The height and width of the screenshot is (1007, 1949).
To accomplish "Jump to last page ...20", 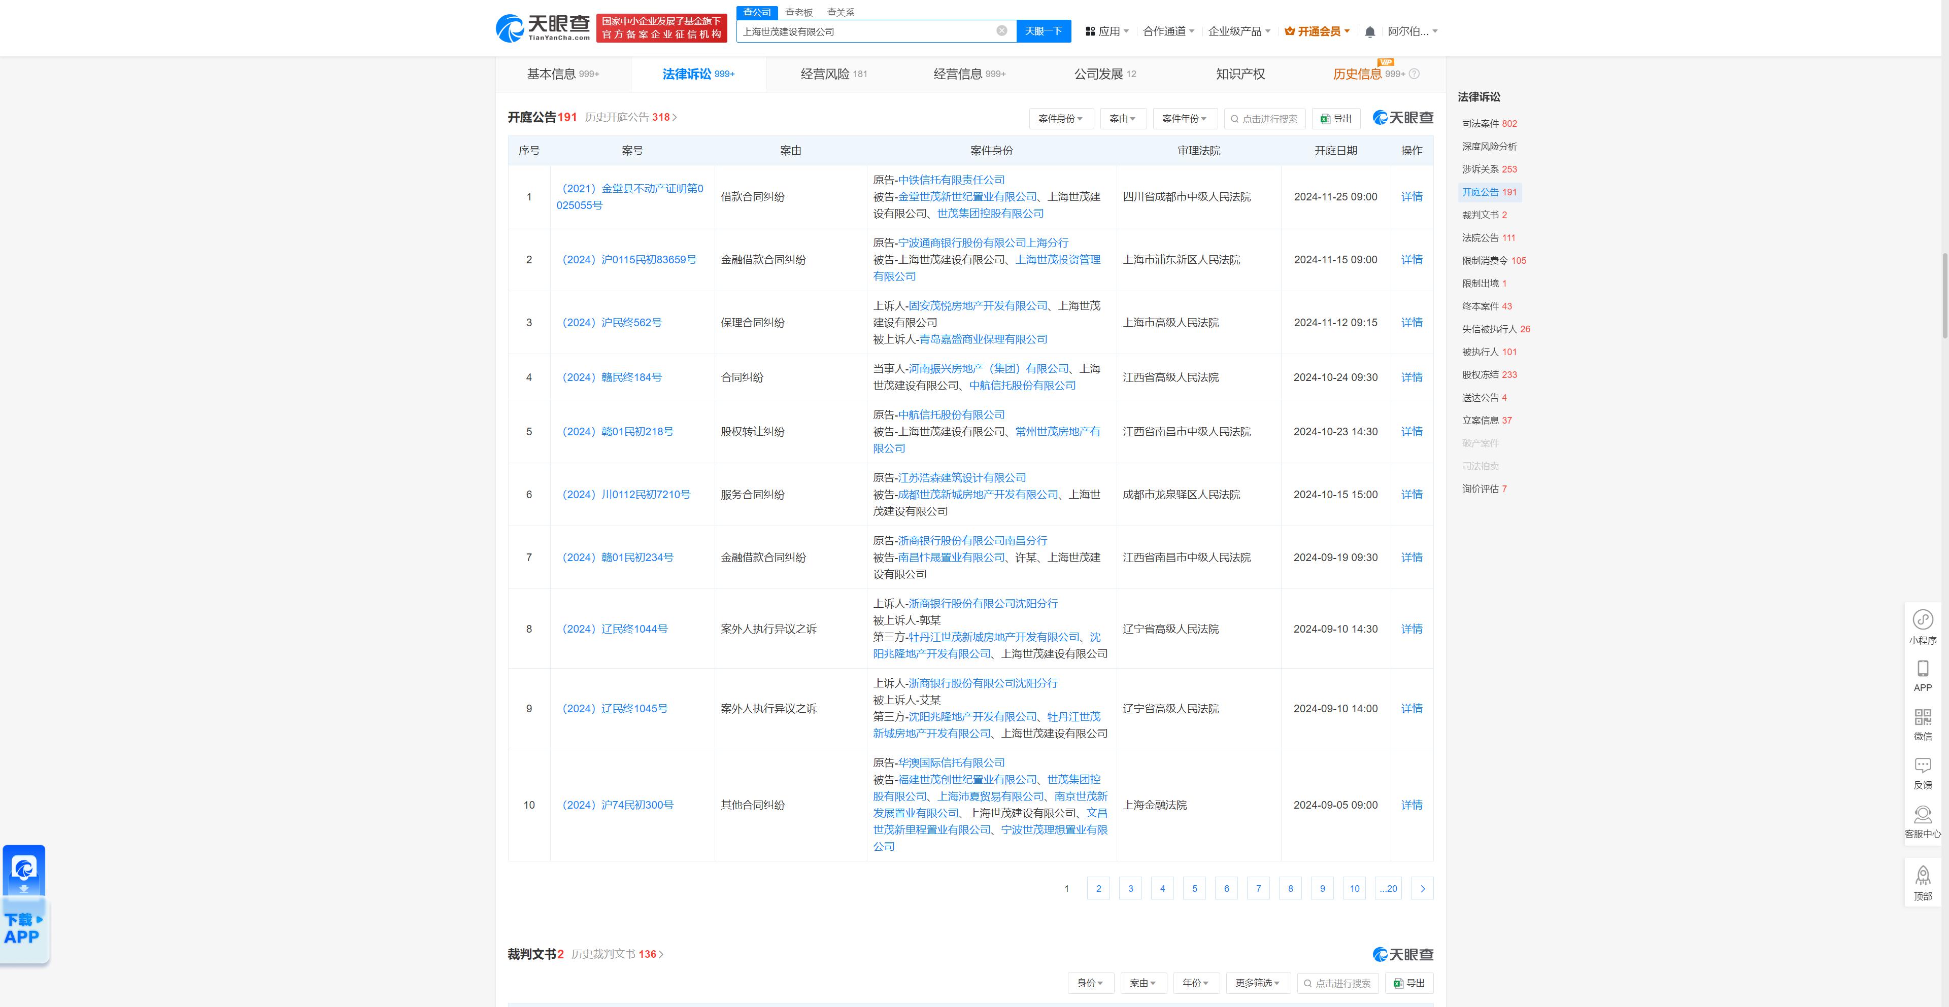I will click(x=1388, y=888).
